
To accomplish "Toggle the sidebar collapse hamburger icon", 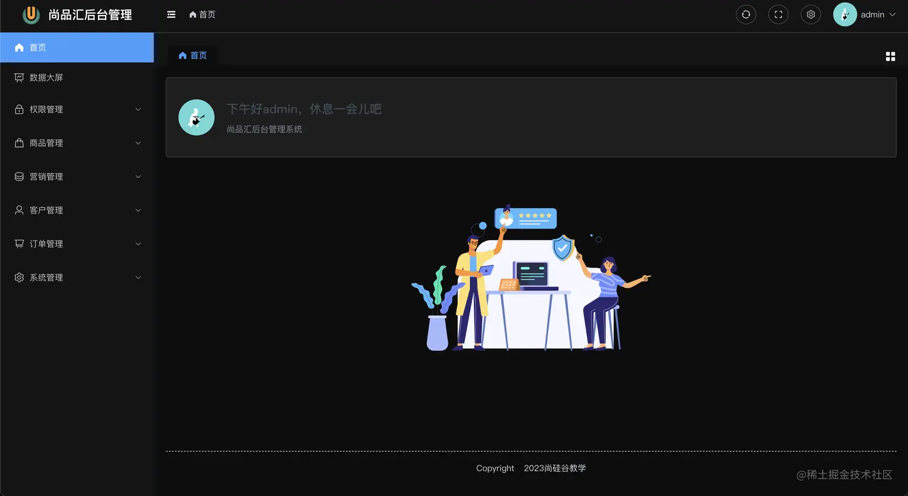I will tap(171, 14).
